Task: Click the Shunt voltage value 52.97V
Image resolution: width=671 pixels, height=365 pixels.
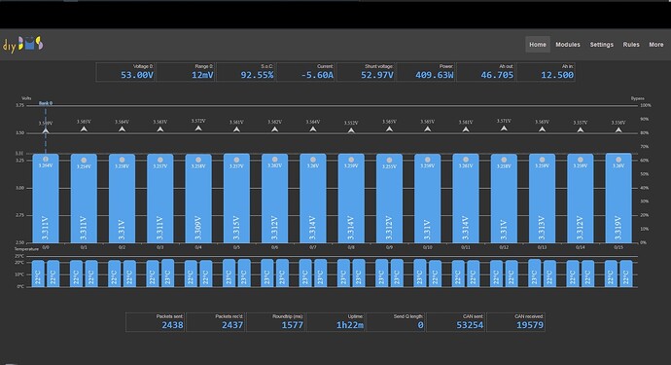Action: (377, 75)
